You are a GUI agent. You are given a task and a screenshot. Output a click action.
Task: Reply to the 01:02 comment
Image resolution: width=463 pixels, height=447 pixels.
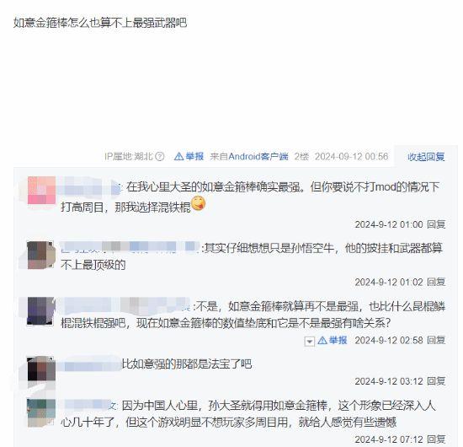[x=436, y=283]
